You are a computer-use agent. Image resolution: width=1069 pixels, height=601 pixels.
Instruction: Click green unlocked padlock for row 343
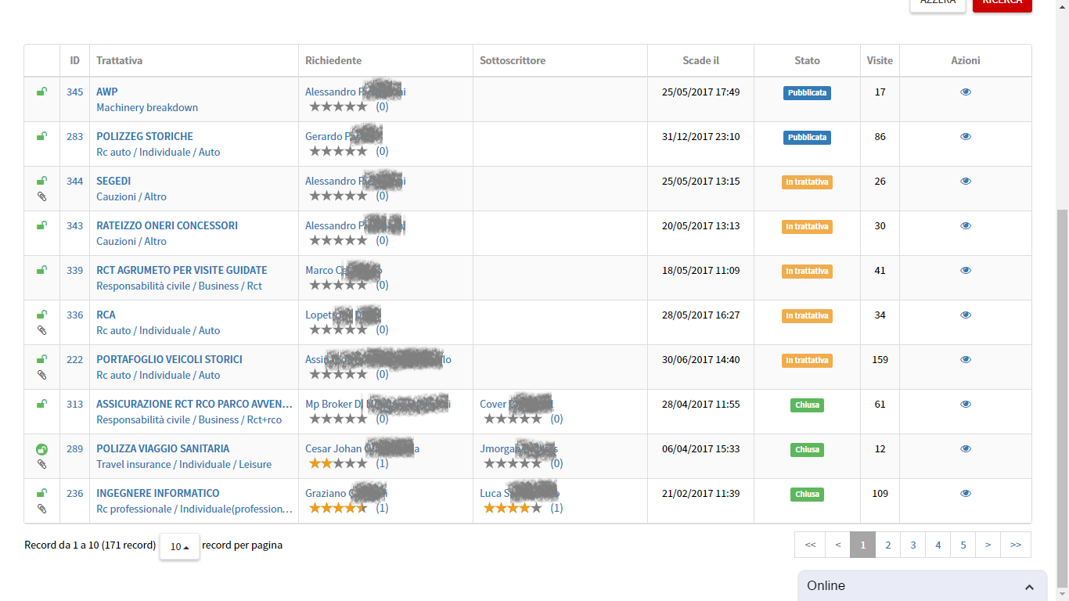(x=42, y=225)
